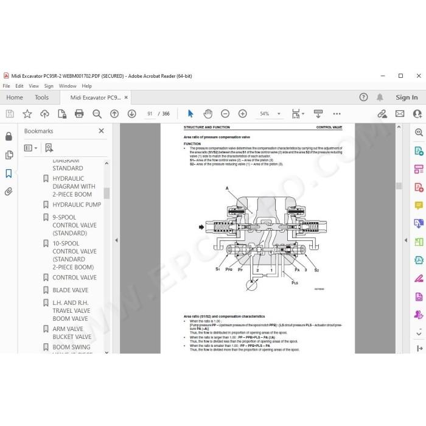
Task: Open the attachments paperclip panel
Action: coord(9,192)
